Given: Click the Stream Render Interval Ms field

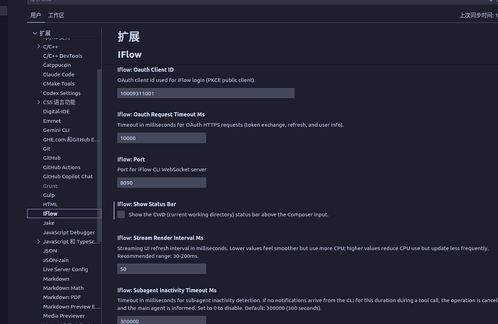Looking at the screenshot, I should click(x=162, y=269).
